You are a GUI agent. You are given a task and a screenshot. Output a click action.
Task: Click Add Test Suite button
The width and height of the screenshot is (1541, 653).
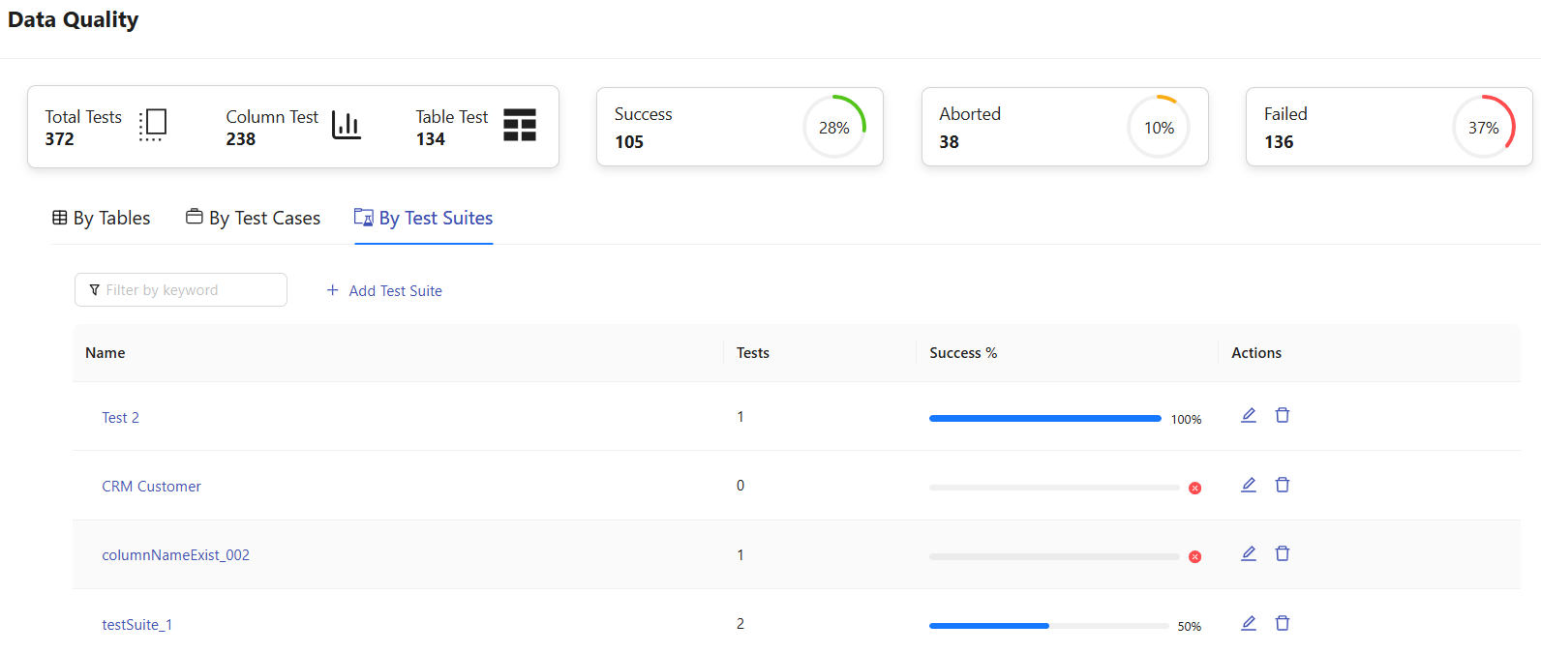click(x=384, y=290)
